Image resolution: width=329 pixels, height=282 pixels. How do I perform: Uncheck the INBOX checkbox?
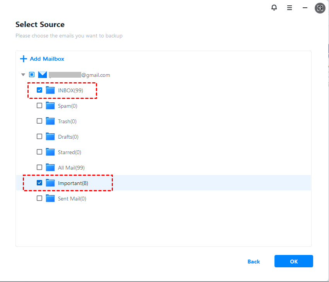(39, 90)
